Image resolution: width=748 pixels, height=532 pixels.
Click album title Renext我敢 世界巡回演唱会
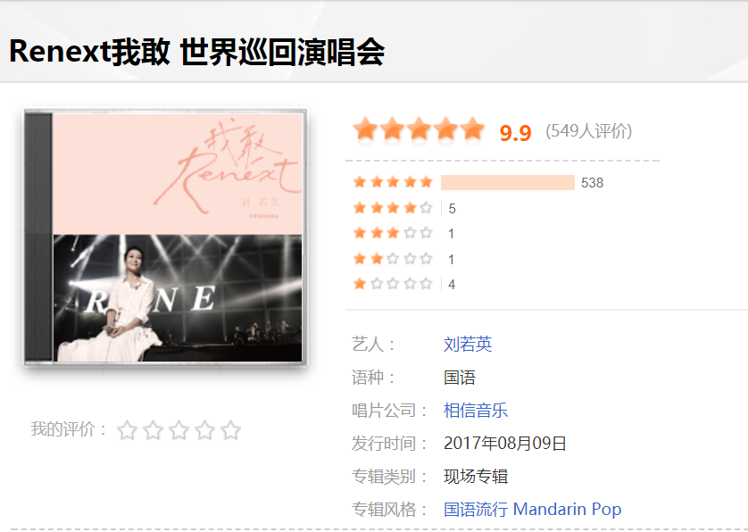click(x=196, y=52)
